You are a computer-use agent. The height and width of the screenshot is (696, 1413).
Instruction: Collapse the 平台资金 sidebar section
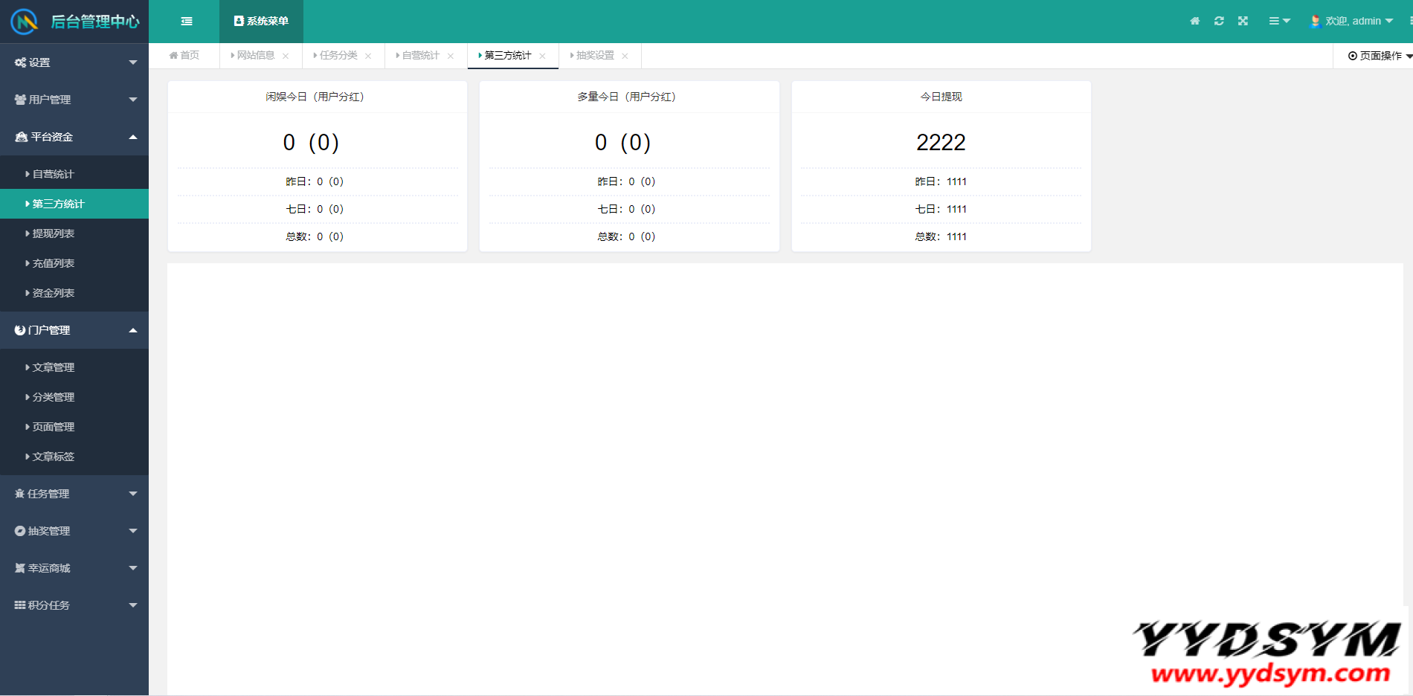tap(74, 137)
